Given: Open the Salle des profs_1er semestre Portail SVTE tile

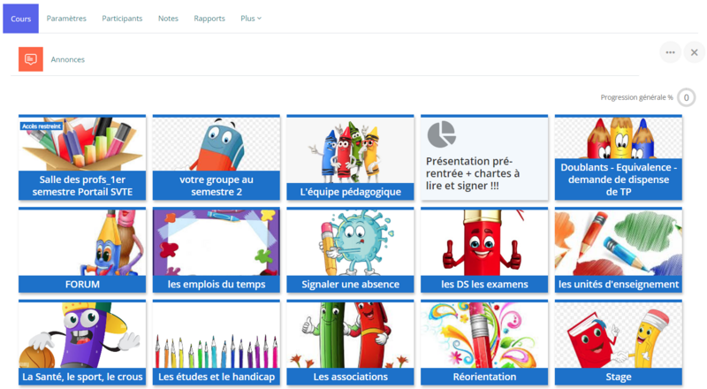Looking at the screenshot, I should coord(82,157).
